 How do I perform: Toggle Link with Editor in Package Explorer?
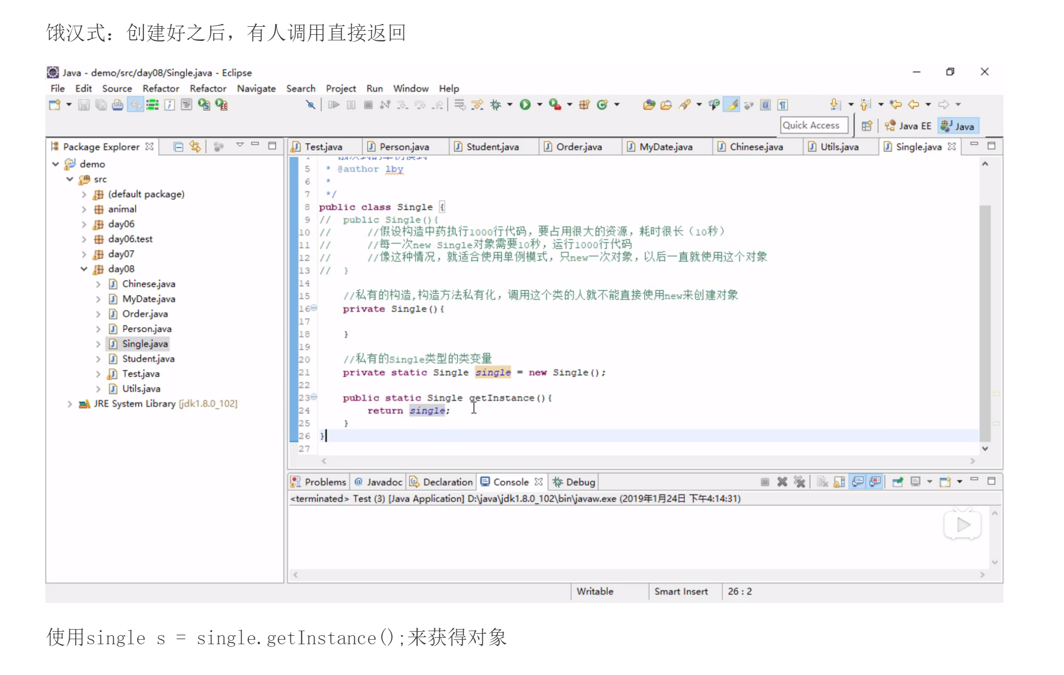point(195,146)
